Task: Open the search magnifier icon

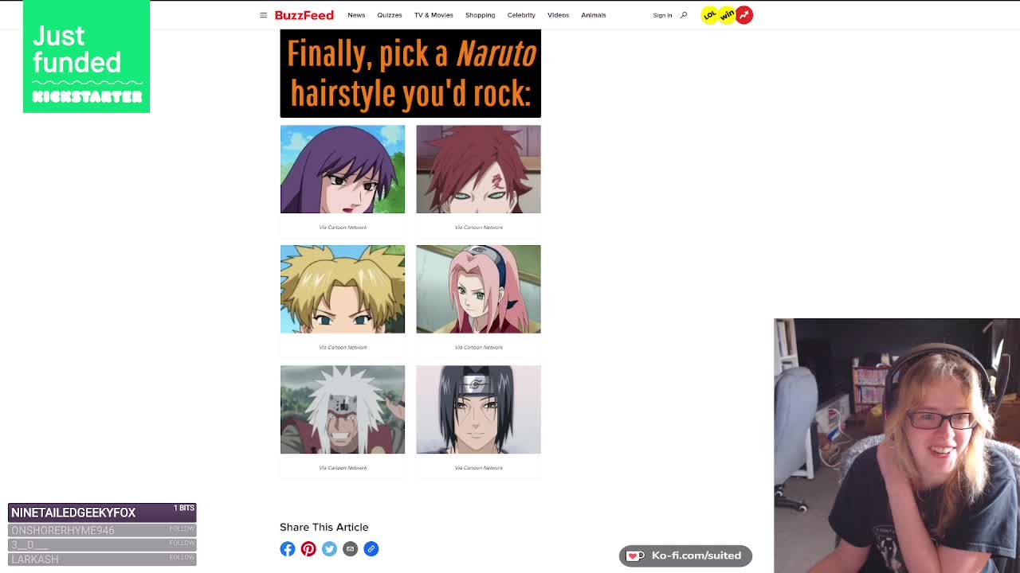Action: click(684, 15)
